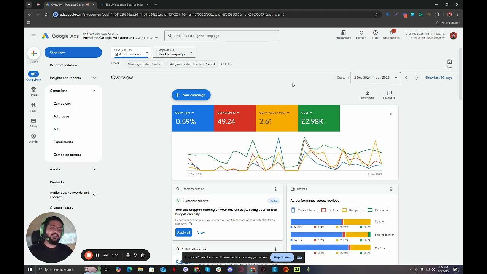Open Devices card three-dot menu
The width and height of the screenshot is (487, 274).
(391, 189)
